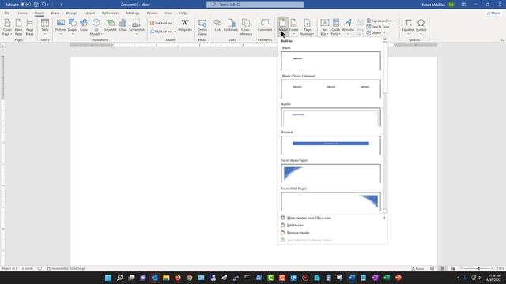The height and width of the screenshot is (284, 506).
Task: Switch to the Draw tab
Action: coord(55,13)
